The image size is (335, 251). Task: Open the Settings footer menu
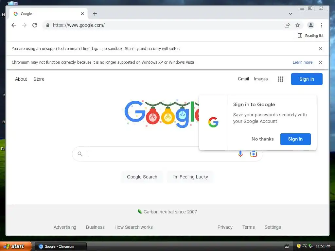tap(273, 227)
